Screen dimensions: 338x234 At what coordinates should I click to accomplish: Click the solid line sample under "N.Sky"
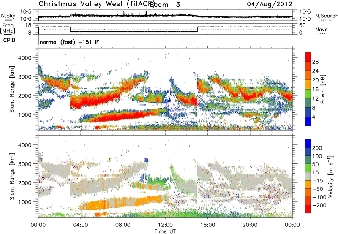[x=8, y=20]
